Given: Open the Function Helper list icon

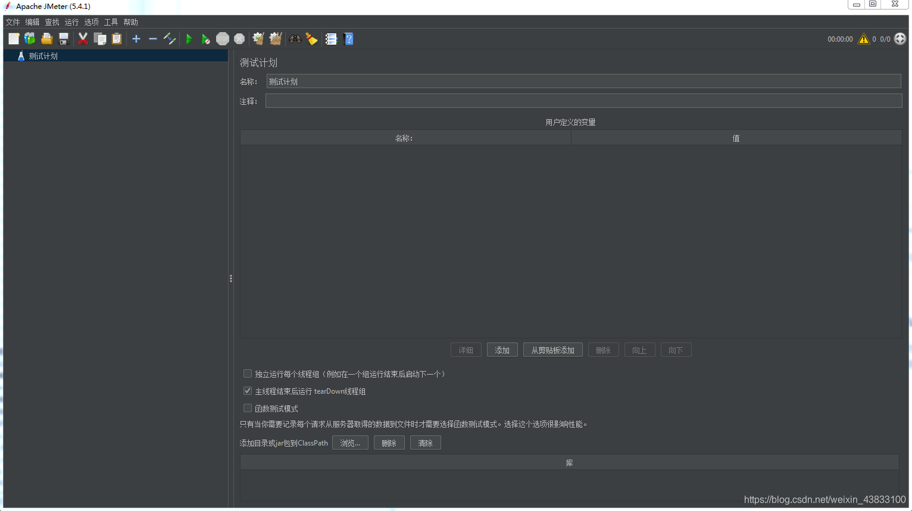Looking at the screenshot, I should click(x=332, y=39).
